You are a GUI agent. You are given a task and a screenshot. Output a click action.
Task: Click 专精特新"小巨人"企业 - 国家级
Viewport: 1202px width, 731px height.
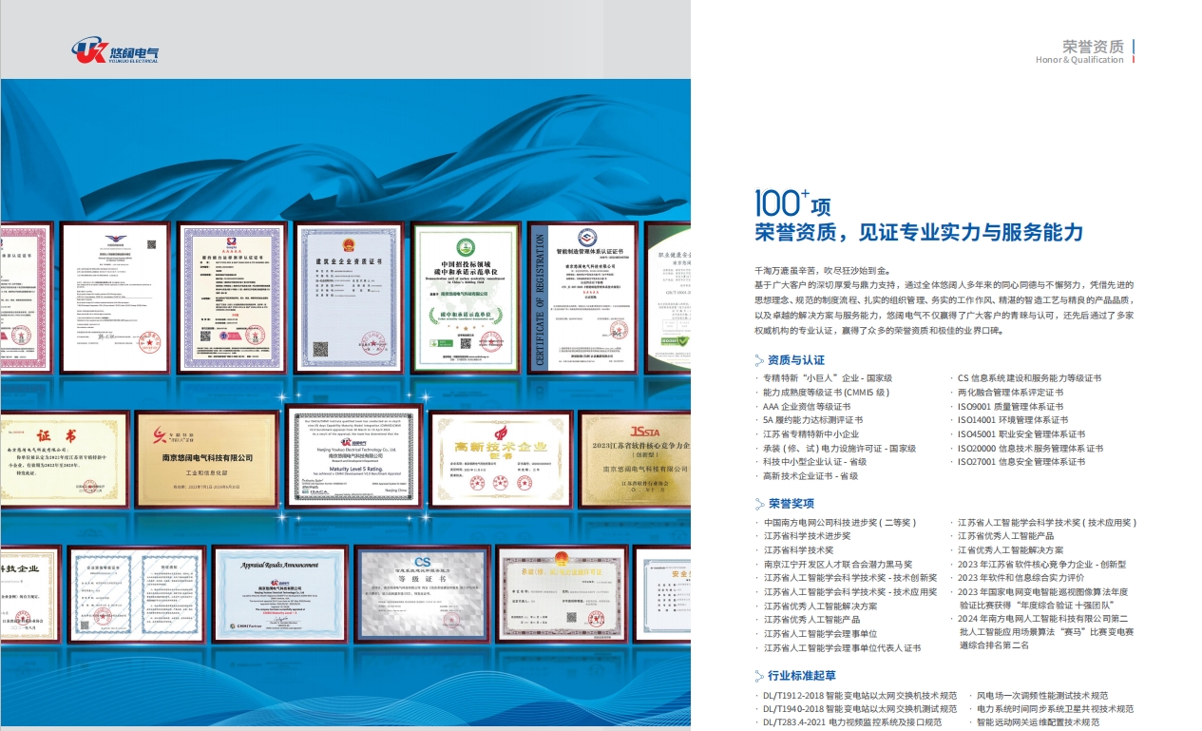[828, 378]
